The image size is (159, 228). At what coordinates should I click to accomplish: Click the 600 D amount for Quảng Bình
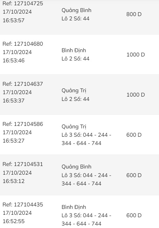[134, 175]
